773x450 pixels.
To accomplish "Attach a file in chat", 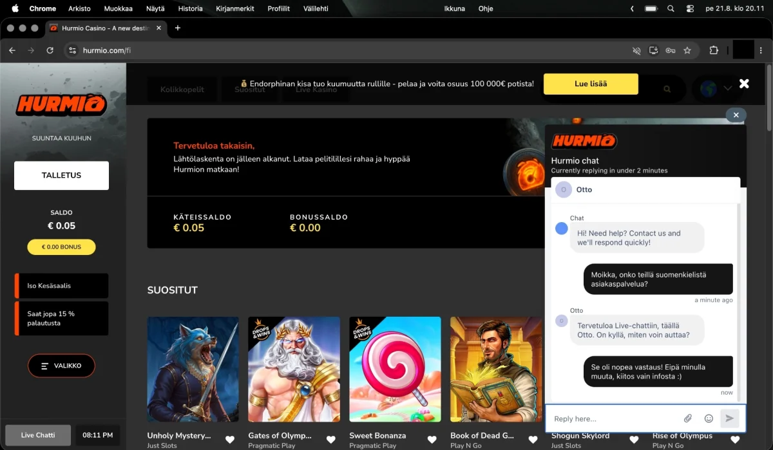I will coord(688,418).
